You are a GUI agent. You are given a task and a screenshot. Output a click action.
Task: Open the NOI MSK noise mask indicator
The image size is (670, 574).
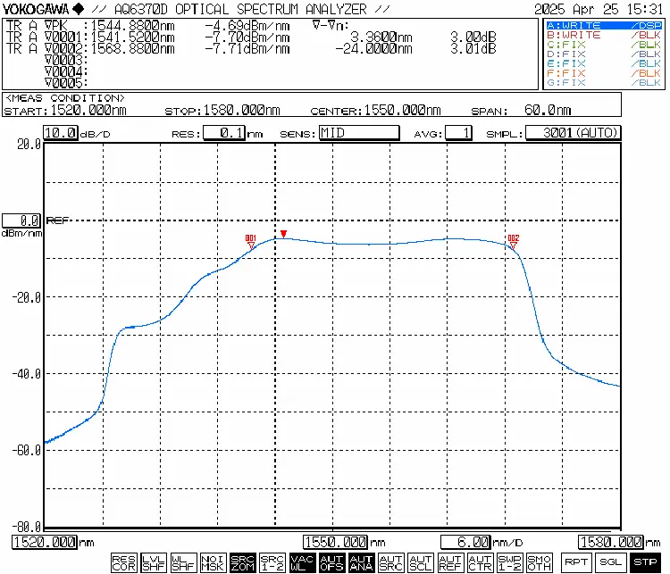coord(213,562)
